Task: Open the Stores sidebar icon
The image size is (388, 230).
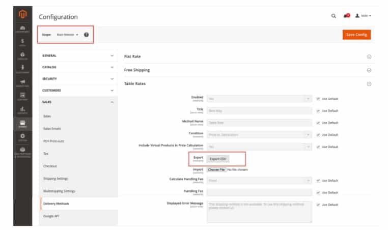Action: tap(22, 124)
